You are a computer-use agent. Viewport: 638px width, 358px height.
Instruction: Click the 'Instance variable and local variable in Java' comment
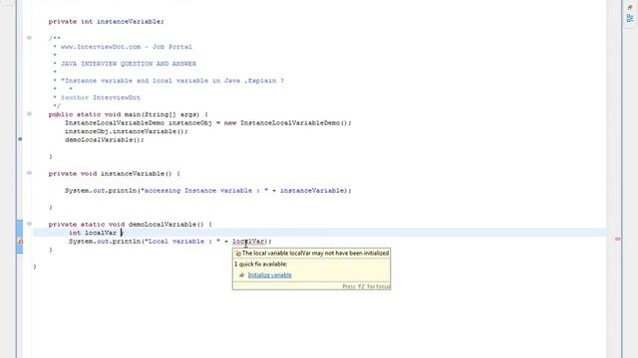tap(172, 81)
